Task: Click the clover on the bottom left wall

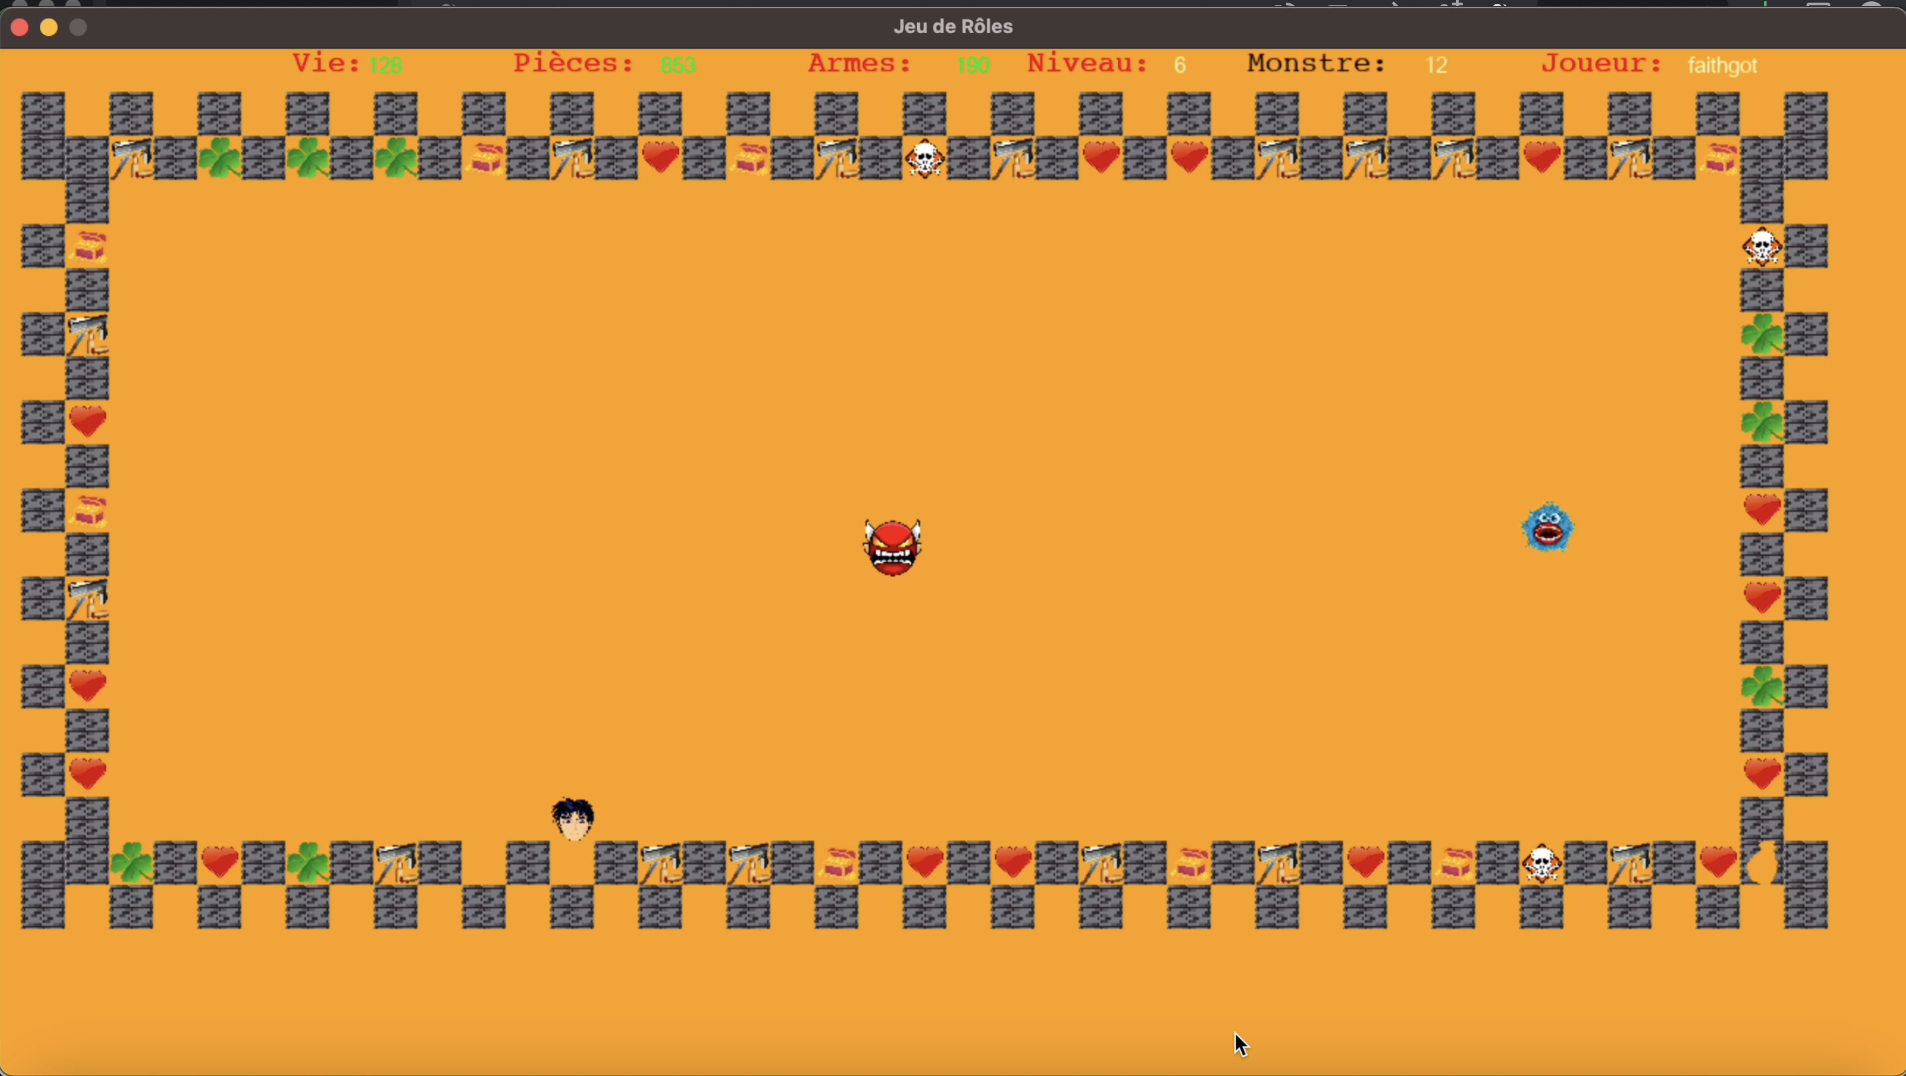Action: click(x=133, y=864)
